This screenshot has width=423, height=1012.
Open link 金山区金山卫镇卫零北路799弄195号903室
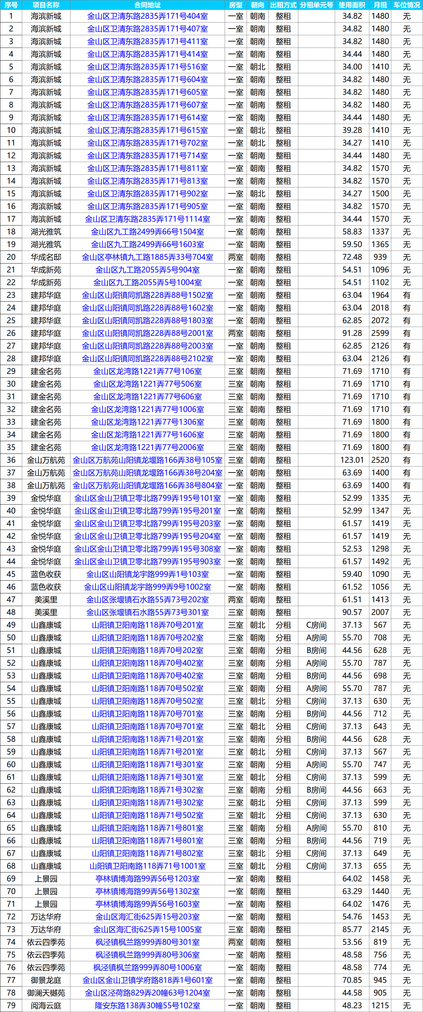click(x=148, y=562)
